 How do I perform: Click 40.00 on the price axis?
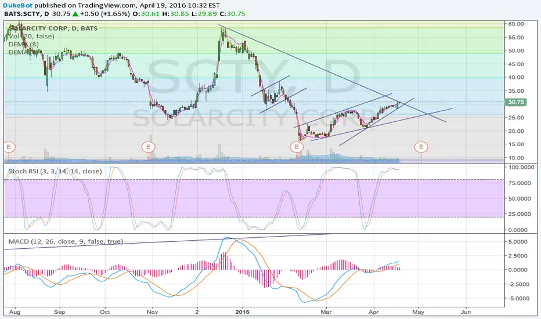pos(516,77)
